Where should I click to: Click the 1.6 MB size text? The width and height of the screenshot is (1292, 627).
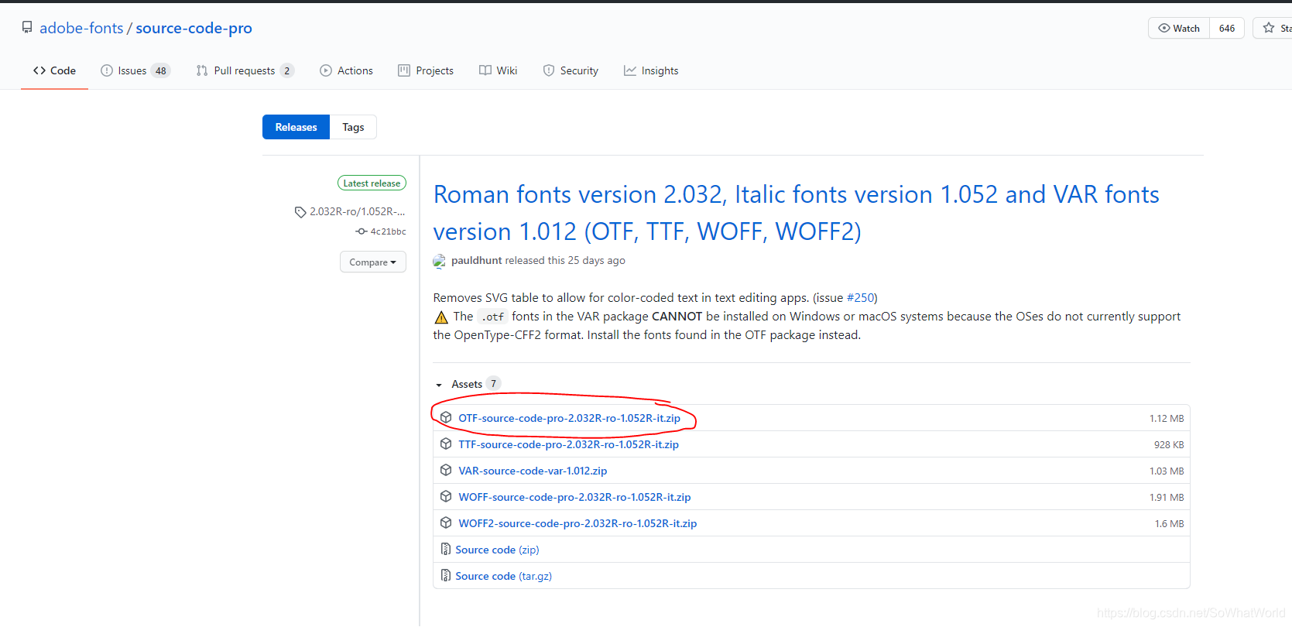[x=1170, y=523]
